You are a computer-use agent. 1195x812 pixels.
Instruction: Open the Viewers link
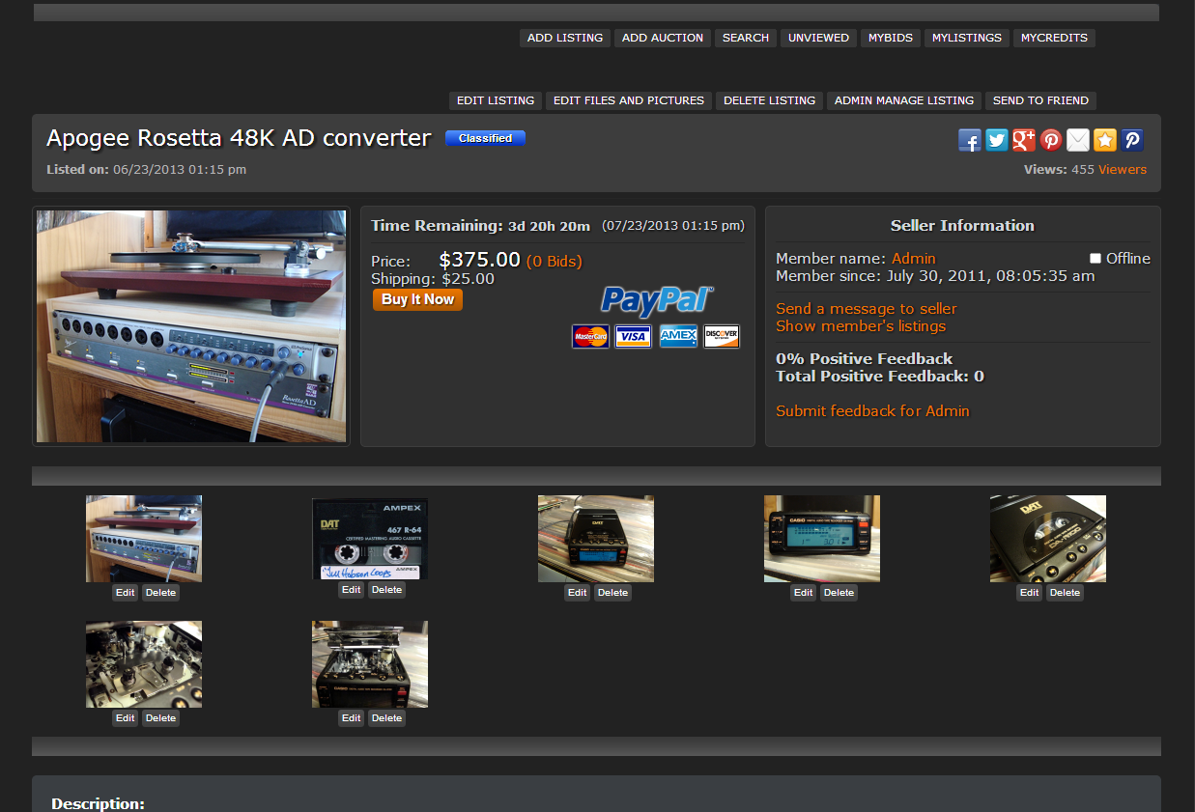tap(1123, 170)
